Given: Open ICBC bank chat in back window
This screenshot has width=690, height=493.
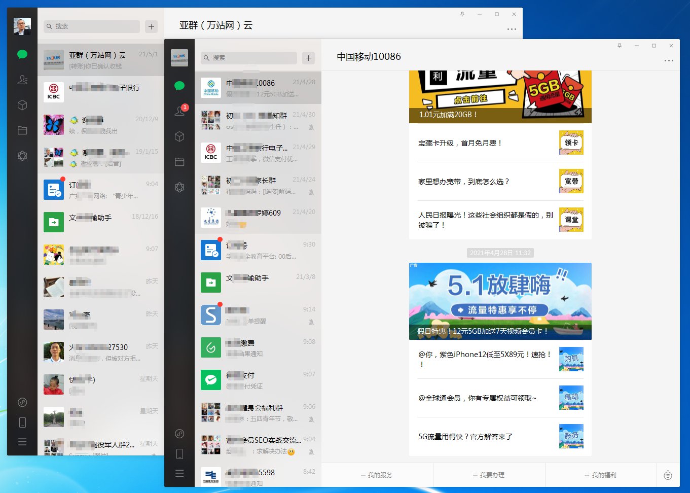Looking at the screenshot, I should coord(101,92).
